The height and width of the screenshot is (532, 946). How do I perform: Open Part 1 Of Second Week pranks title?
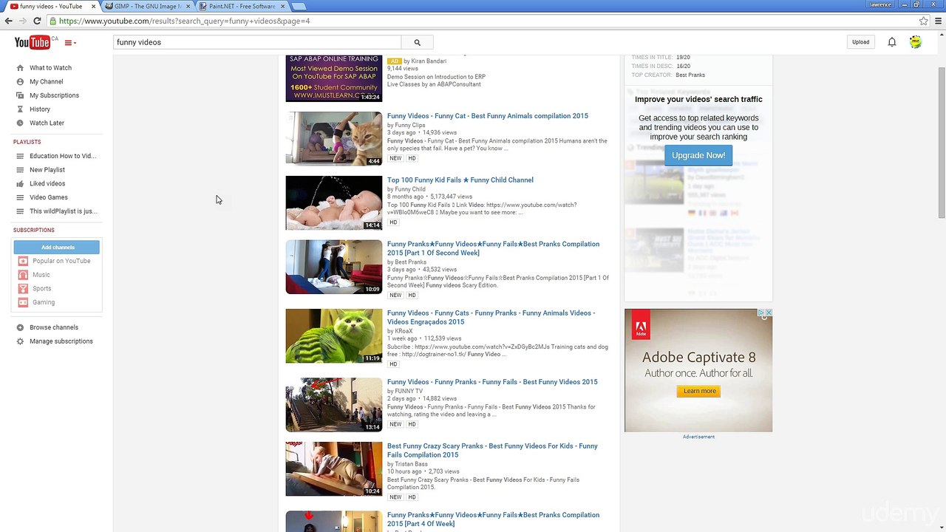493,248
